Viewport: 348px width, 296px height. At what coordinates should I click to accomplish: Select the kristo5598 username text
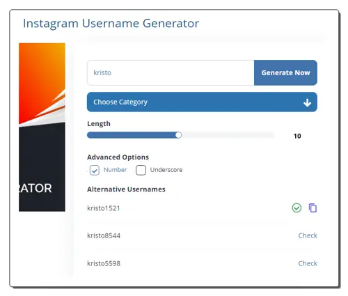[104, 263]
